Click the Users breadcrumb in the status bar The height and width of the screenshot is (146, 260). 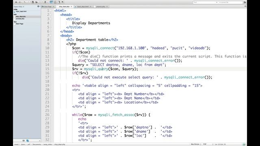tap(23, 144)
